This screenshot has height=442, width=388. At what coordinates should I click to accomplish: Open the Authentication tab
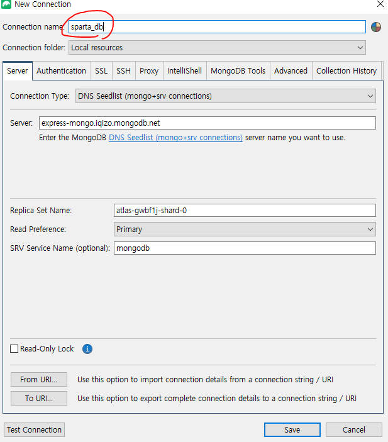tap(61, 71)
